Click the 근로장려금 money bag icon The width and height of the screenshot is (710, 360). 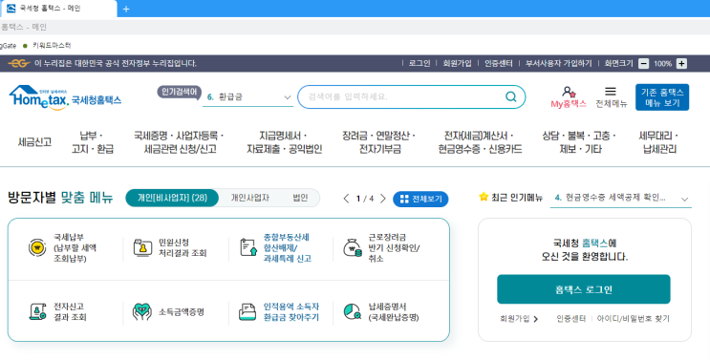[352, 248]
